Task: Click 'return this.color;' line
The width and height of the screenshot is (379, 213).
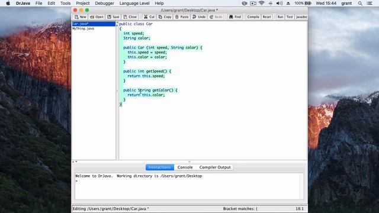Action: click(x=146, y=95)
